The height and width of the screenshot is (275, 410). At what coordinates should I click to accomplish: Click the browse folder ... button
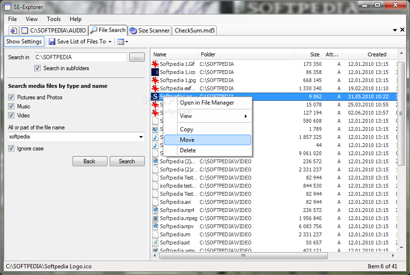point(137,57)
